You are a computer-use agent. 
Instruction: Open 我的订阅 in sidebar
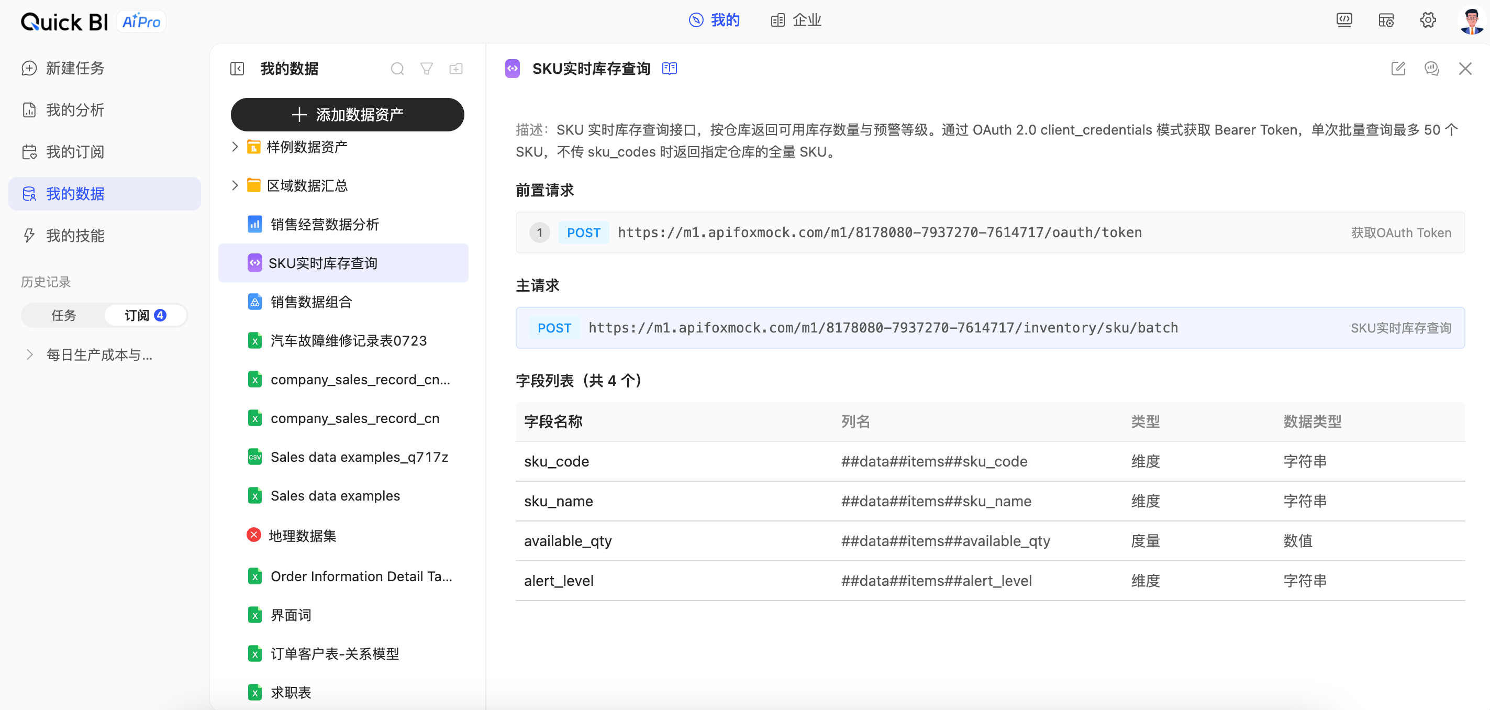pyautogui.click(x=105, y=152)
